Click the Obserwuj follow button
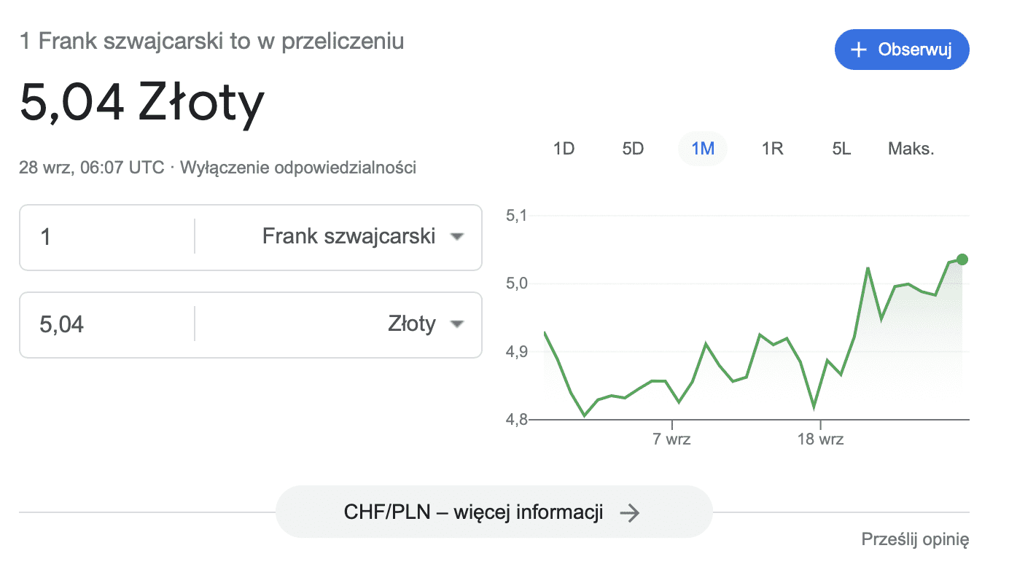This screenshot has width=1009, height=583. point(902,50)
